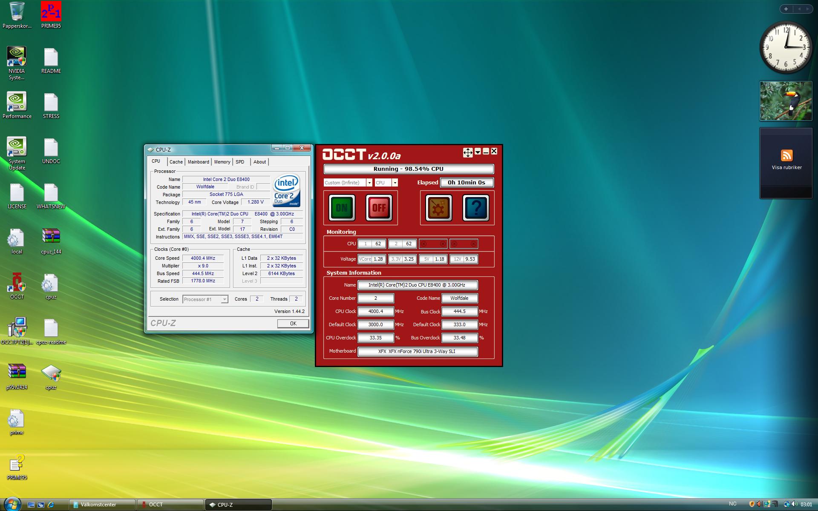Select the README file on the desktop
Viewport: 818px width, 511px height.
(51, 60)
